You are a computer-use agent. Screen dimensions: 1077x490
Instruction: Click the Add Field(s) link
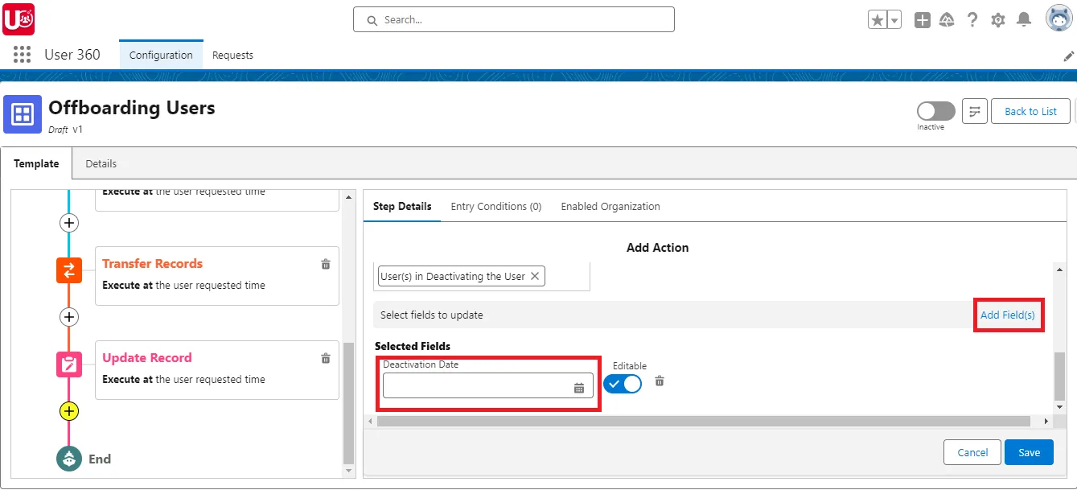[1008, 315]
